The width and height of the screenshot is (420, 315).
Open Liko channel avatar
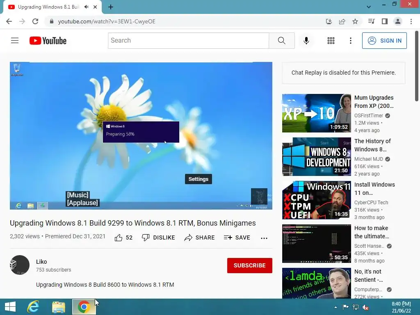click(x=20, y=265)
